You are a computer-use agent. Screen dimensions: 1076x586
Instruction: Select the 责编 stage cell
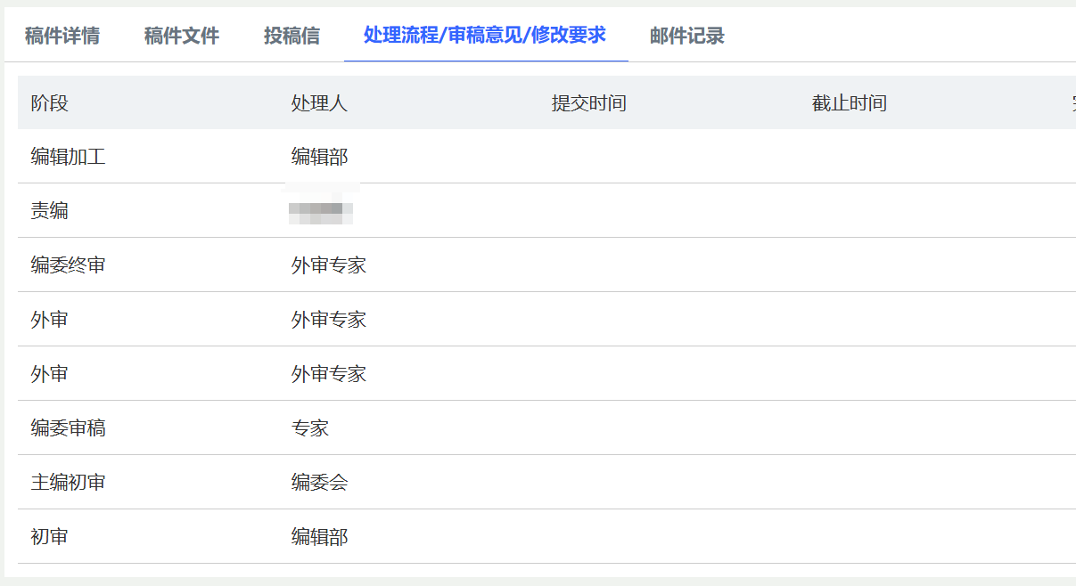(x=50, y=211)
